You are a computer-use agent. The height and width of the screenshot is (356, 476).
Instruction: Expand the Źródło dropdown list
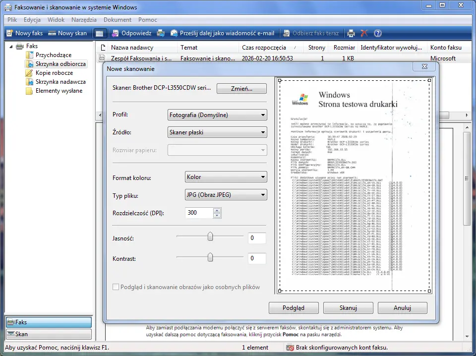point(217,132)
